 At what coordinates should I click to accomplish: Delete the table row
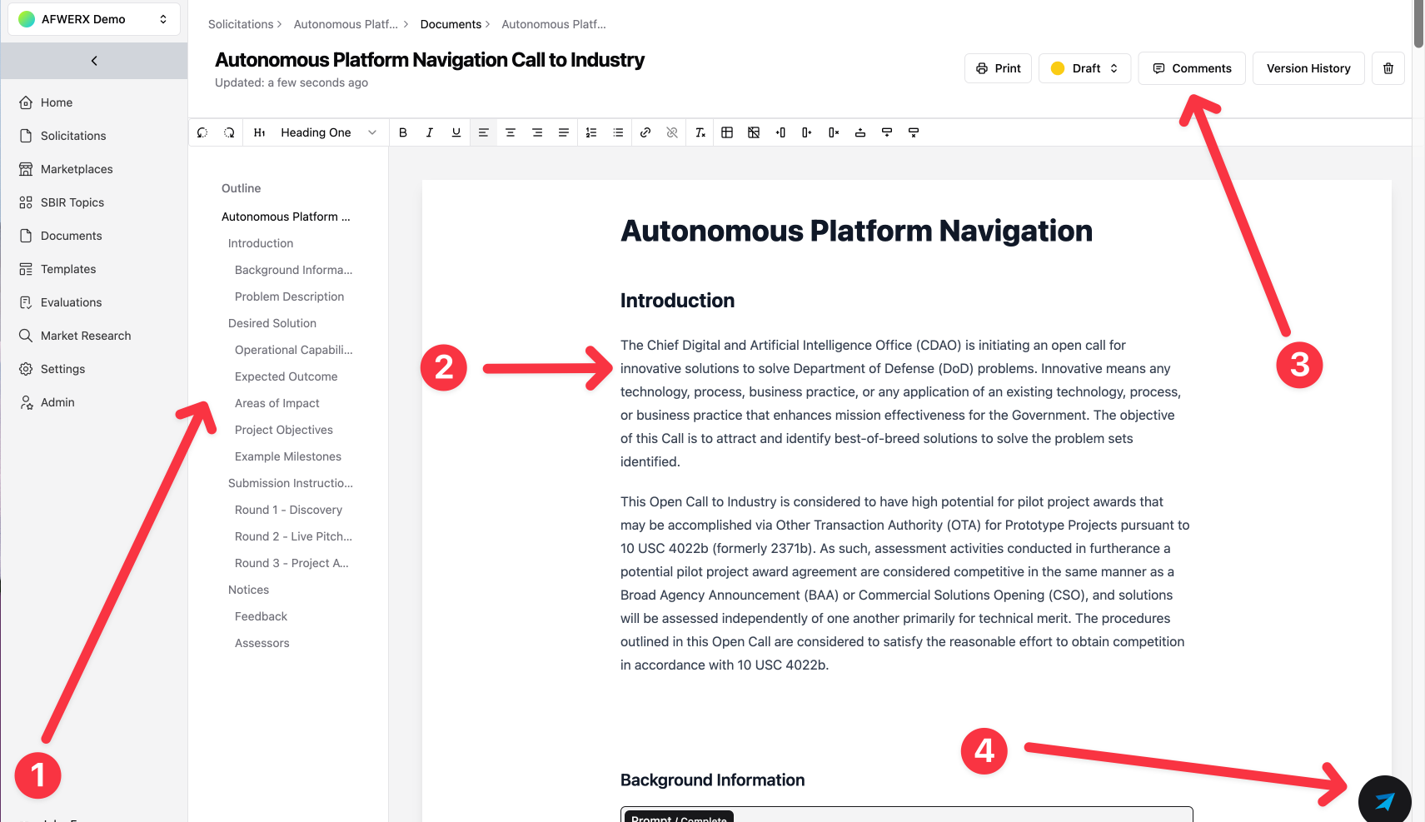914,132
